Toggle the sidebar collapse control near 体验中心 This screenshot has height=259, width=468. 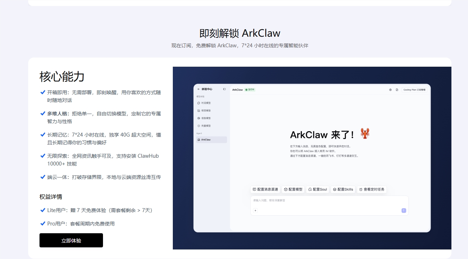(224, 89)
